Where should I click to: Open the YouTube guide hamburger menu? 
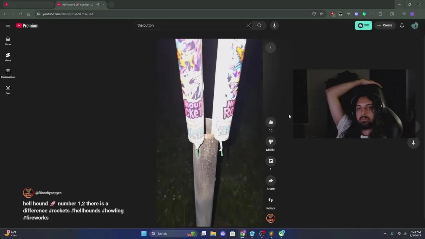(x=8, y=25)
